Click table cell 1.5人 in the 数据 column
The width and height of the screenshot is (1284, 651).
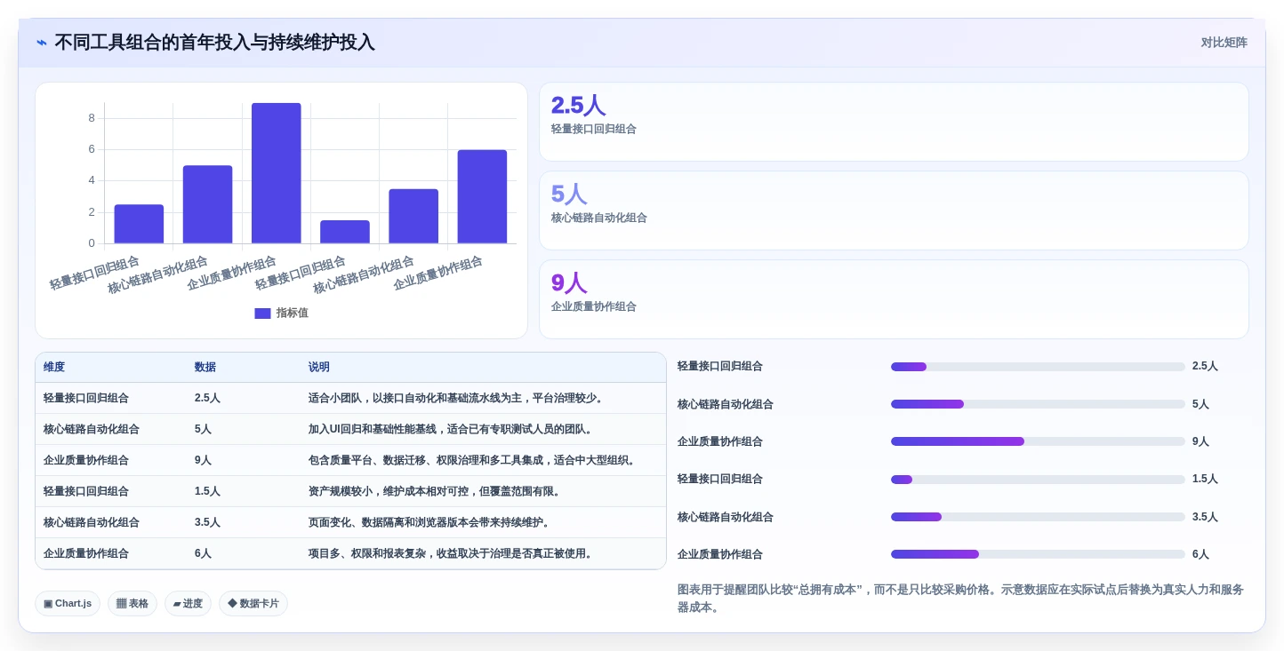point(207,491)
